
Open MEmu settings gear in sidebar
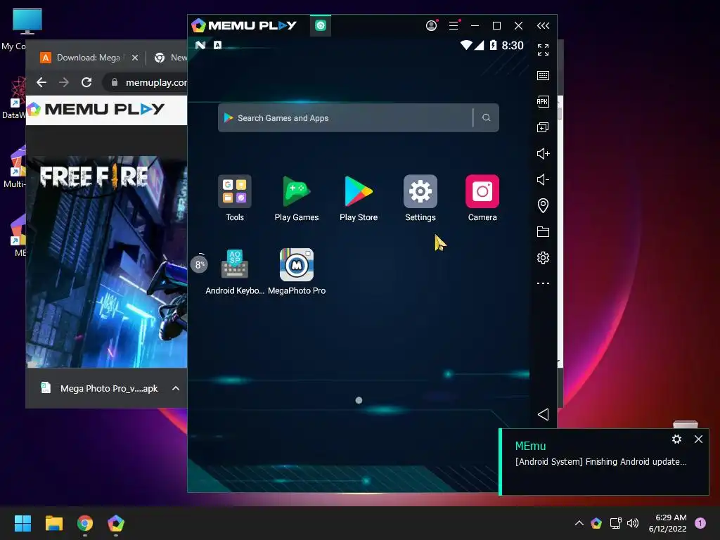click(543, 257)
